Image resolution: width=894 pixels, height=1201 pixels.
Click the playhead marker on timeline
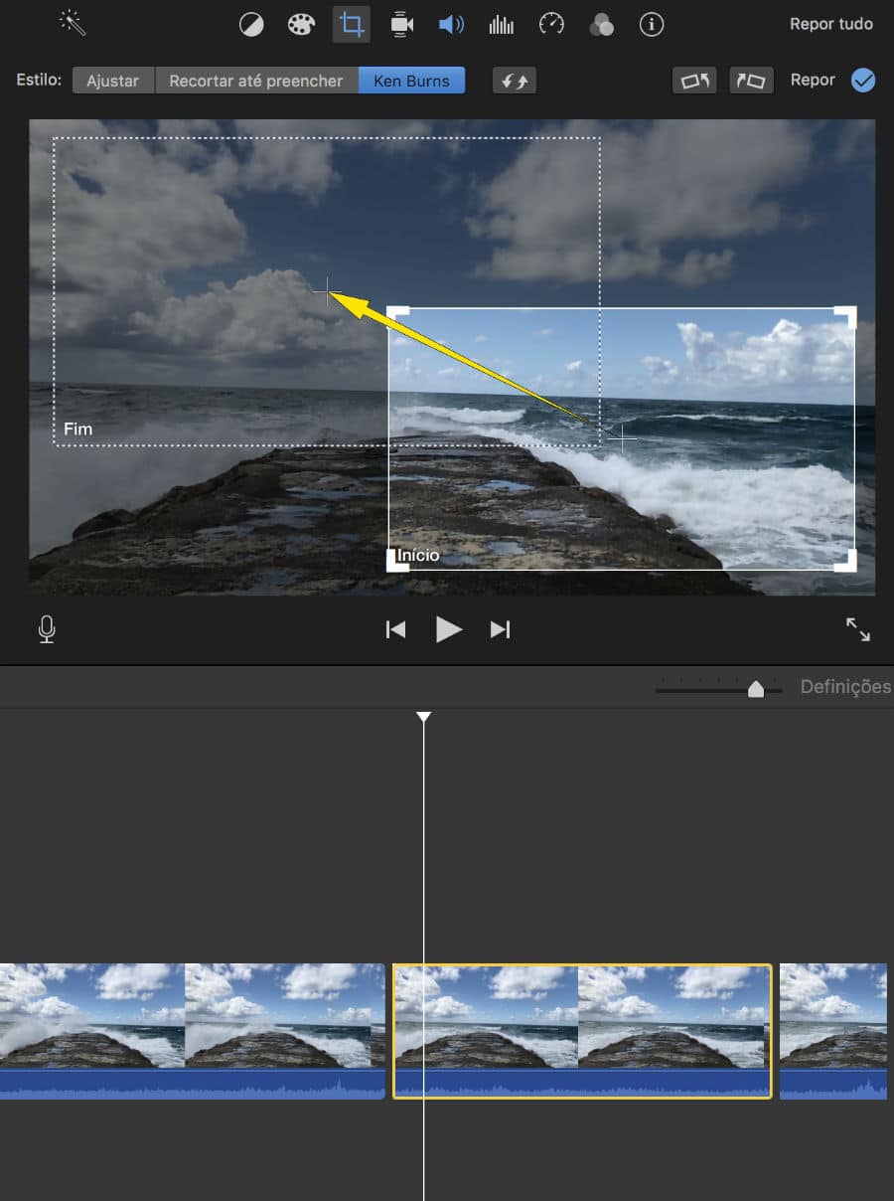424,717
